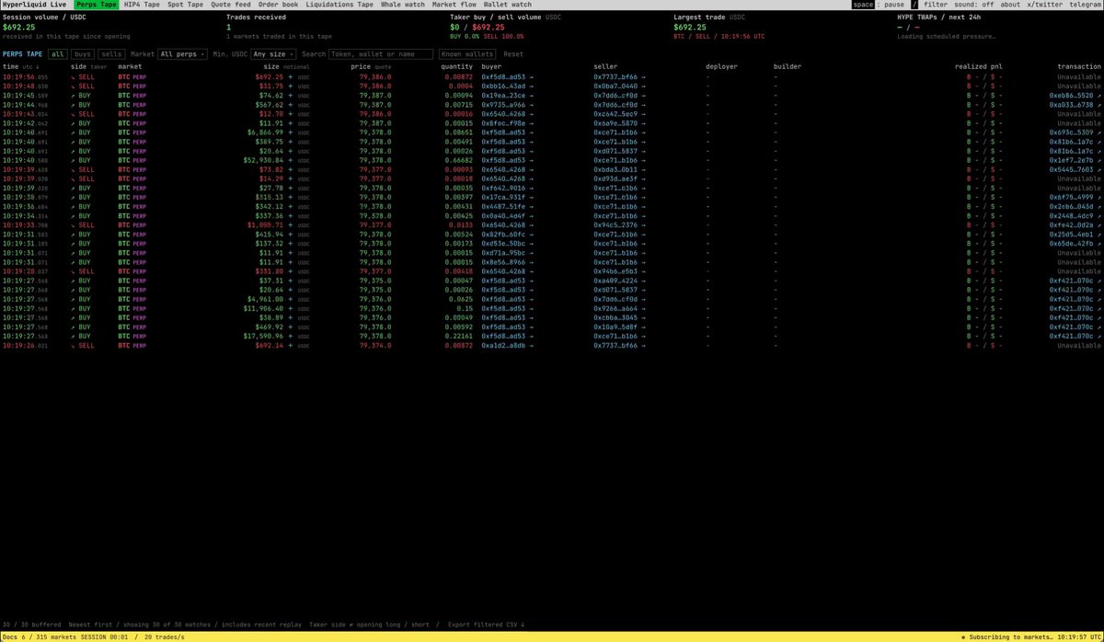Filter tape to all trades
The image size is (1104, 642).
click(x=58, y=54)
